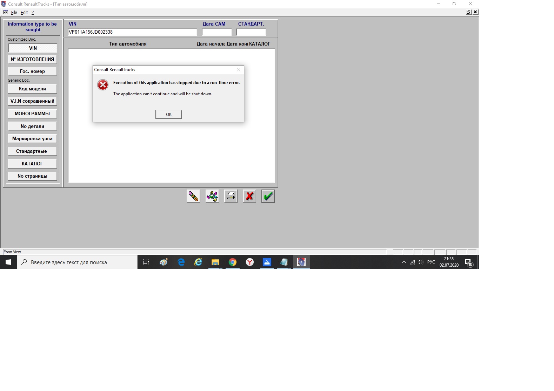Click the red X cancel icon button
Image resolution: width=554 pixels, height=391 pixels.
coord(249,196)
